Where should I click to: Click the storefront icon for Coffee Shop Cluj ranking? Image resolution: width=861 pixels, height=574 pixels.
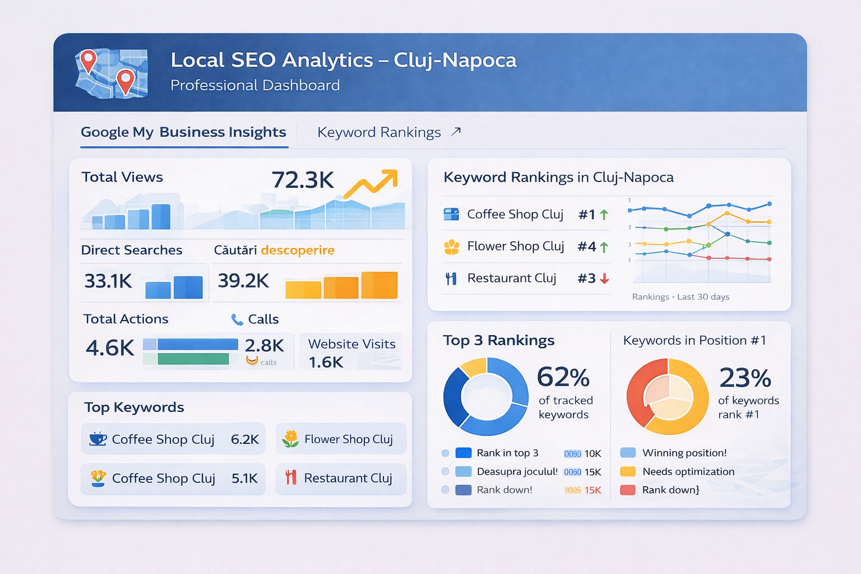coord(451,215)
